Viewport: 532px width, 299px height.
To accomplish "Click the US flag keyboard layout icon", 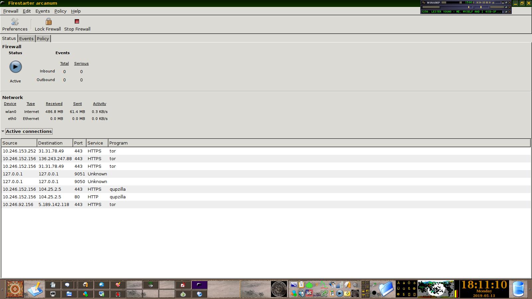I will (x=309, y=294).
